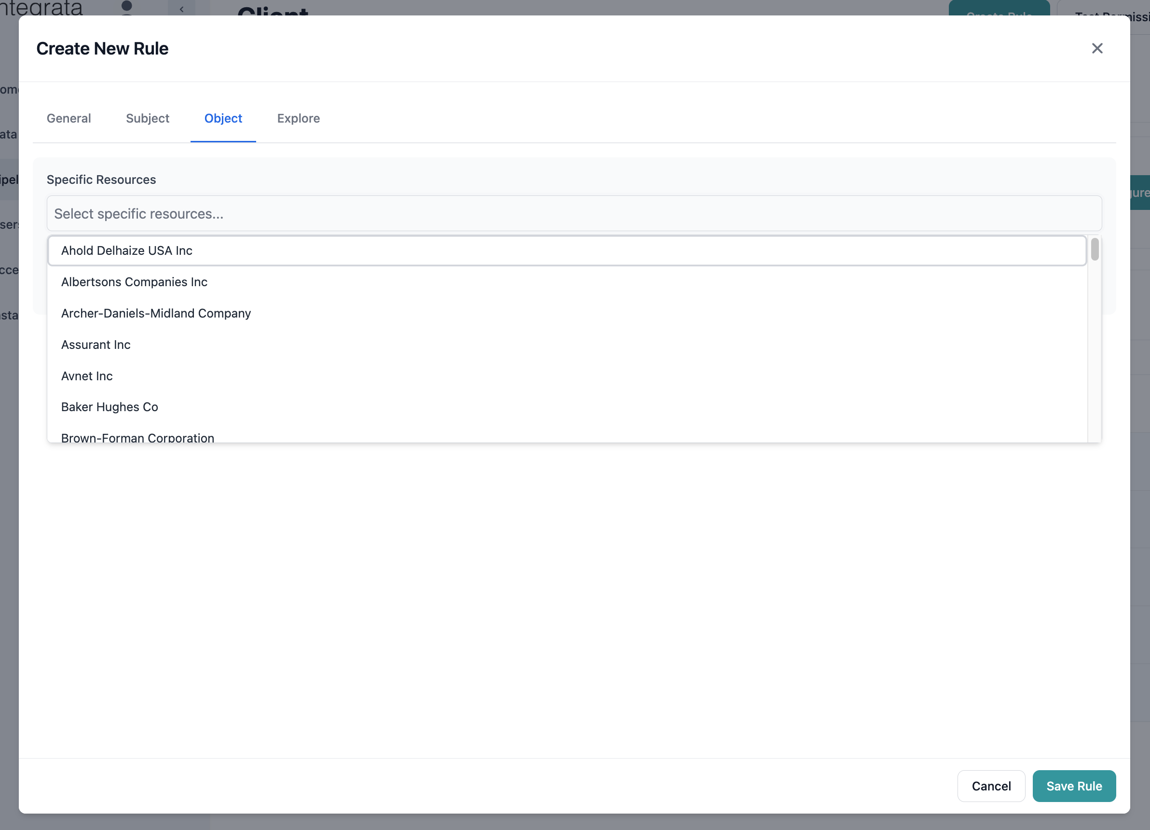Open the Explore tab

[x=298, y=118]
